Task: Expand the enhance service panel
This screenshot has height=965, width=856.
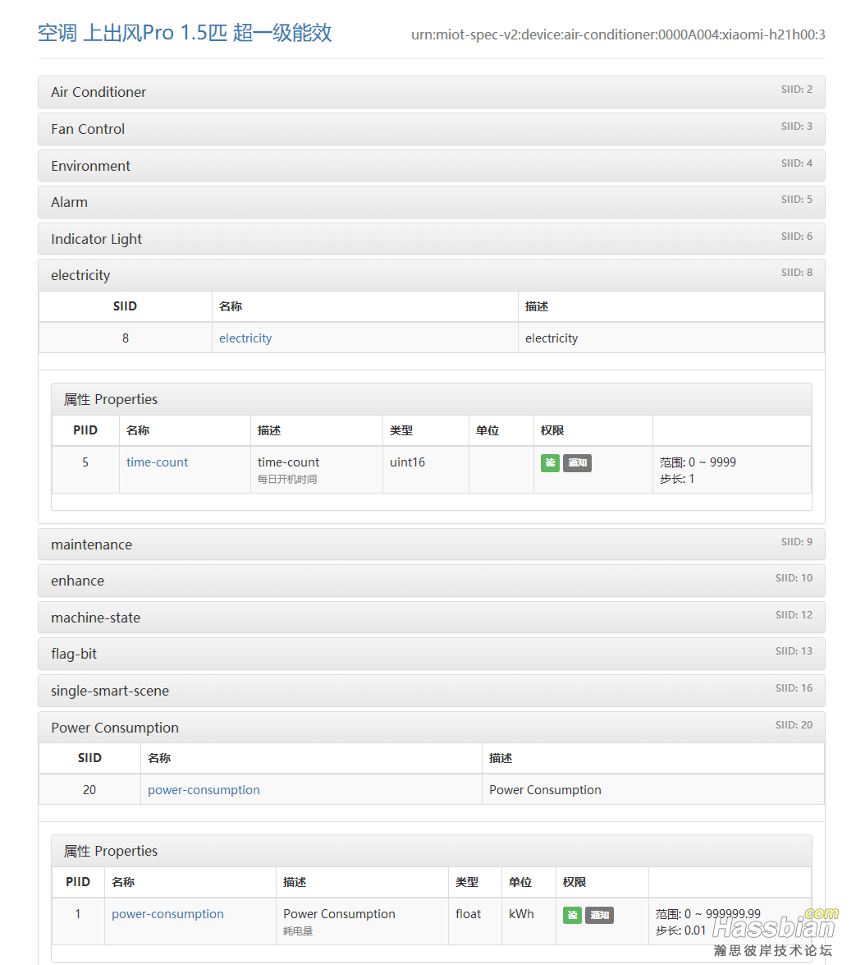Action: [431, 581]
